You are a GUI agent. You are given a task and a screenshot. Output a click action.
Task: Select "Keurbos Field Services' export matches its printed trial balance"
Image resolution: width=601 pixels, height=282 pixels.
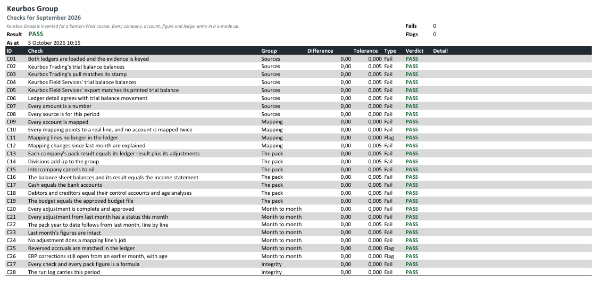click(103, 90)
